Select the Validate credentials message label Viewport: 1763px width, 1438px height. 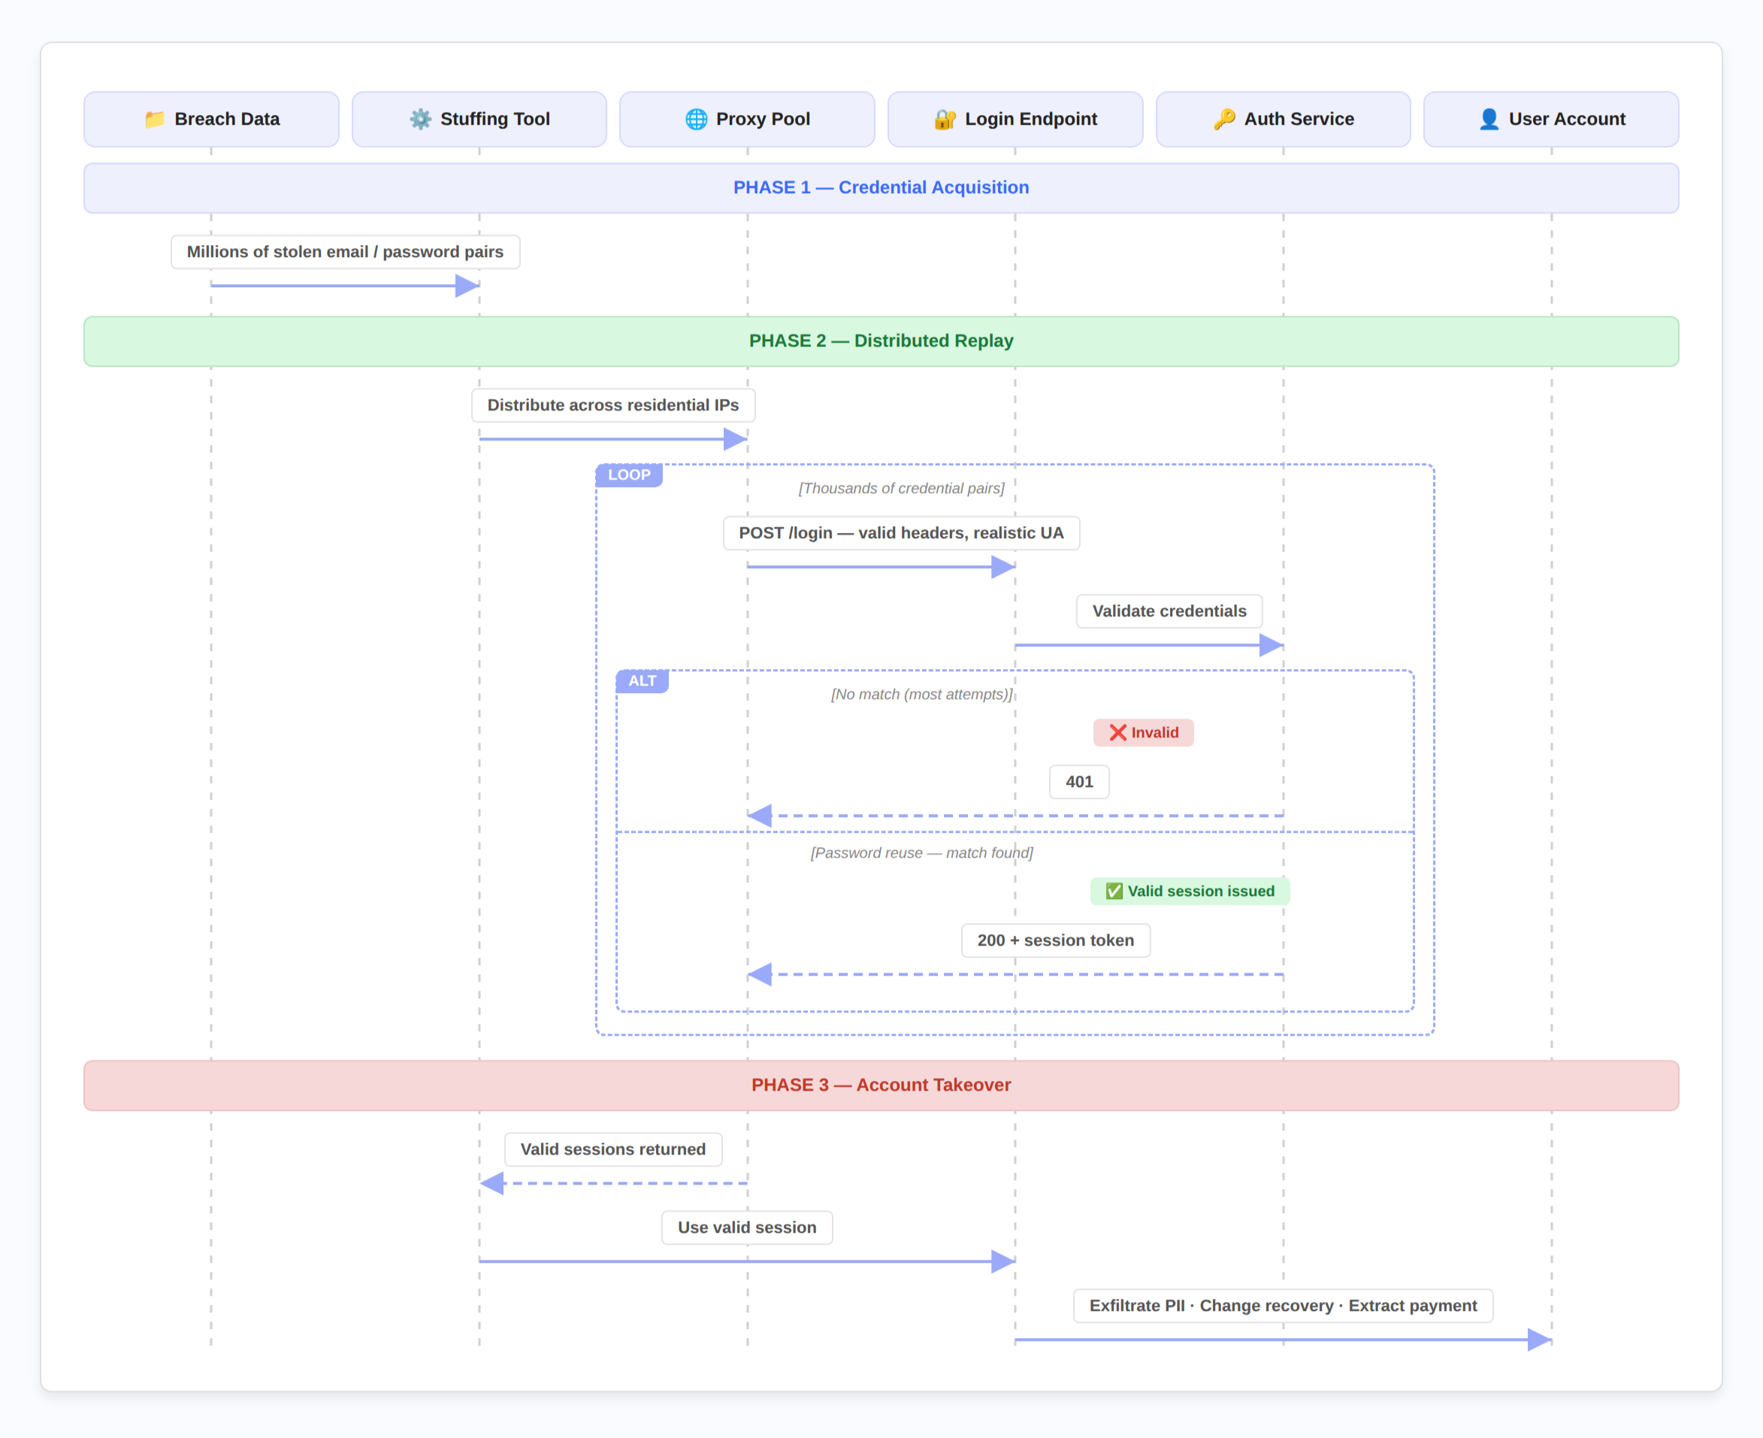1169,611
